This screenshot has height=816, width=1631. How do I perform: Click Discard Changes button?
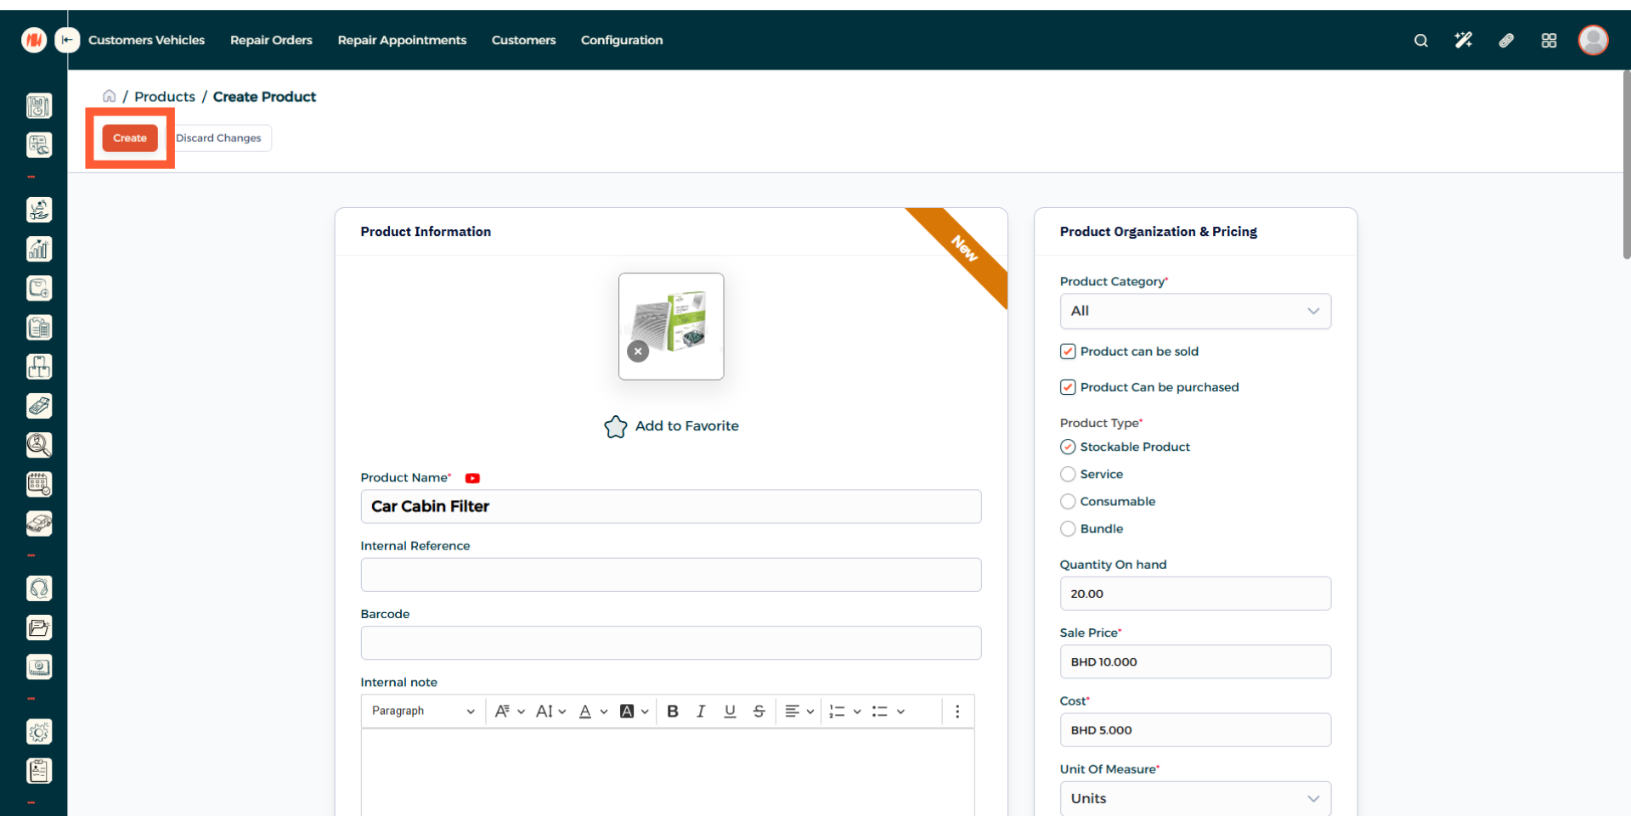pyautogui.click(x=219, y=138)
